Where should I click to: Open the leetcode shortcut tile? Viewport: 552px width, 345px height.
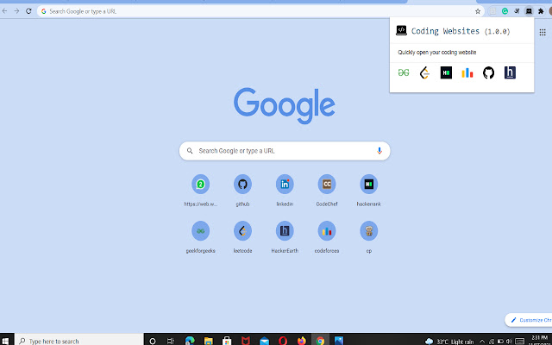click(x=242, y=237)
